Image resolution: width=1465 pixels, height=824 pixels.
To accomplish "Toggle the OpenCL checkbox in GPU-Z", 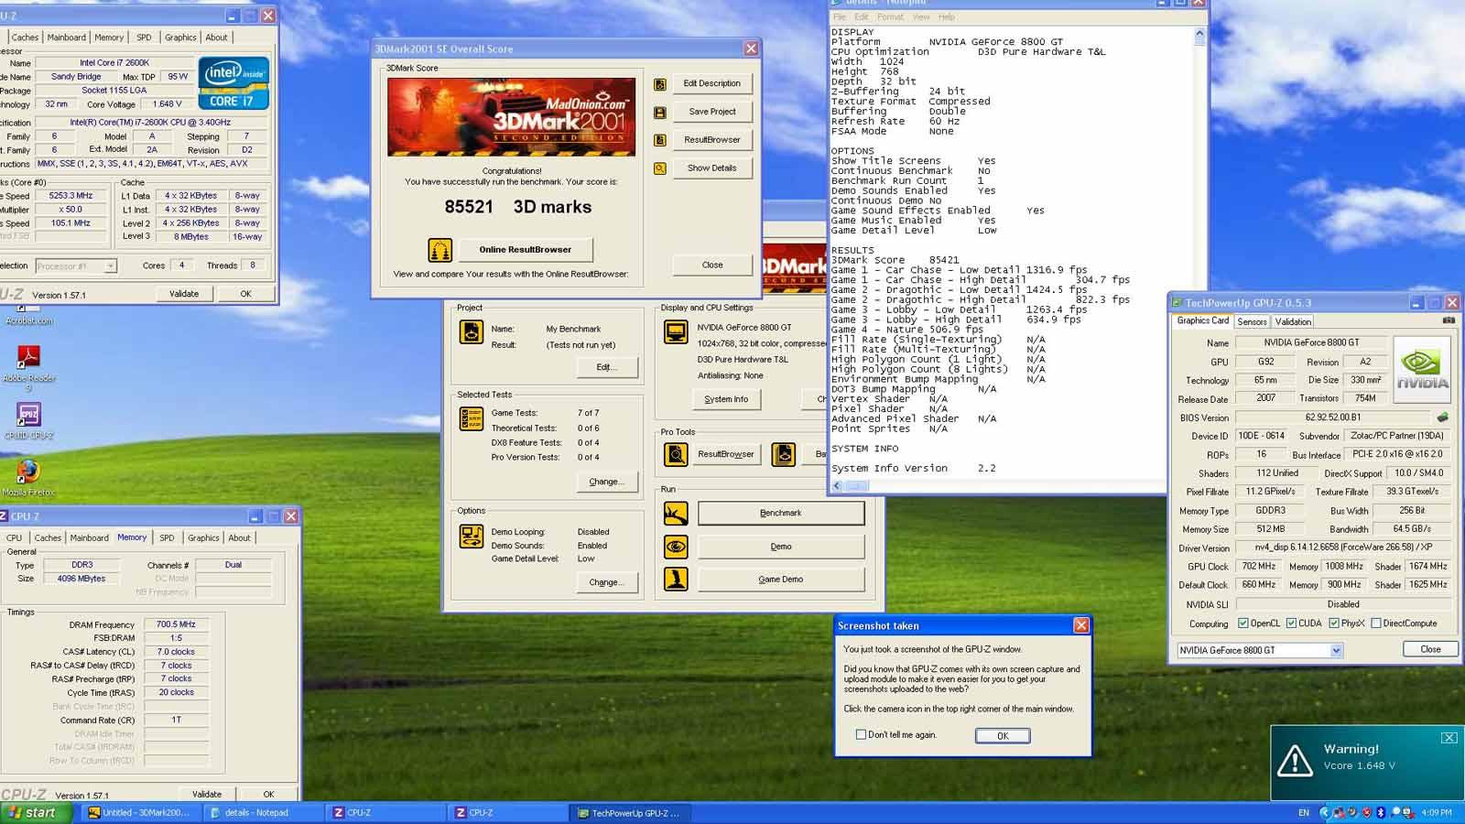I will click(1243, 623).
